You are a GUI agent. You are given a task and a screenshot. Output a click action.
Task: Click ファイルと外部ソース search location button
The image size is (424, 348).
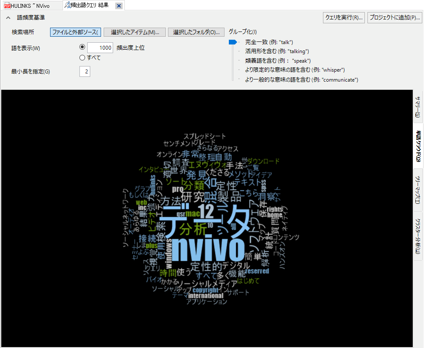(75, 32)
